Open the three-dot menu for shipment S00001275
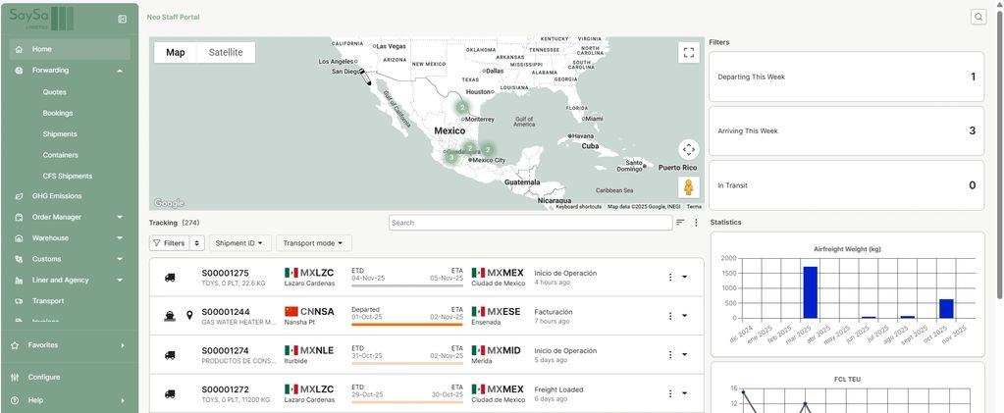 click(670, 277)
